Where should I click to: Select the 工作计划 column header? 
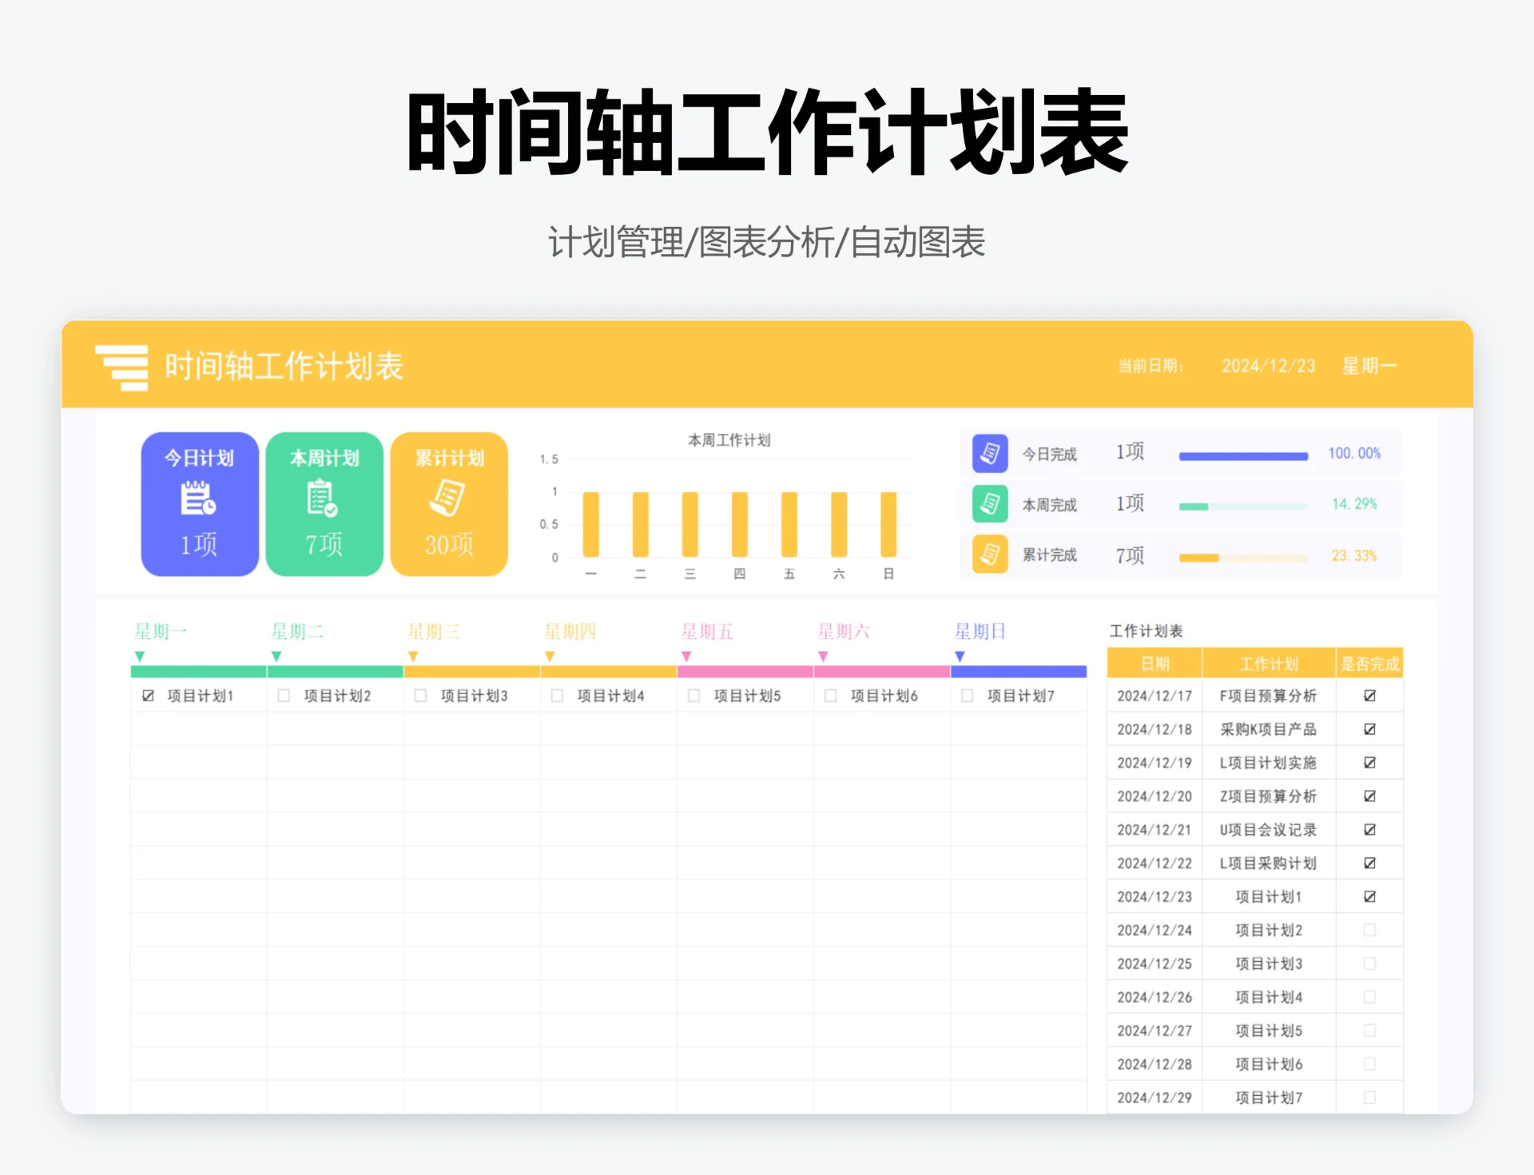1268,663
